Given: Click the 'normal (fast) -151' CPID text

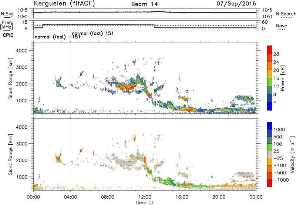Looking at the screenshot, I should tap(57, 37).
